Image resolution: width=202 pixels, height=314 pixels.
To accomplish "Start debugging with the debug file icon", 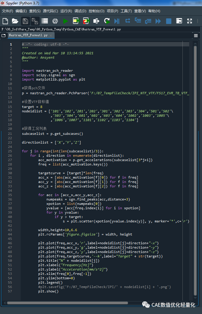I will (117, 21).
